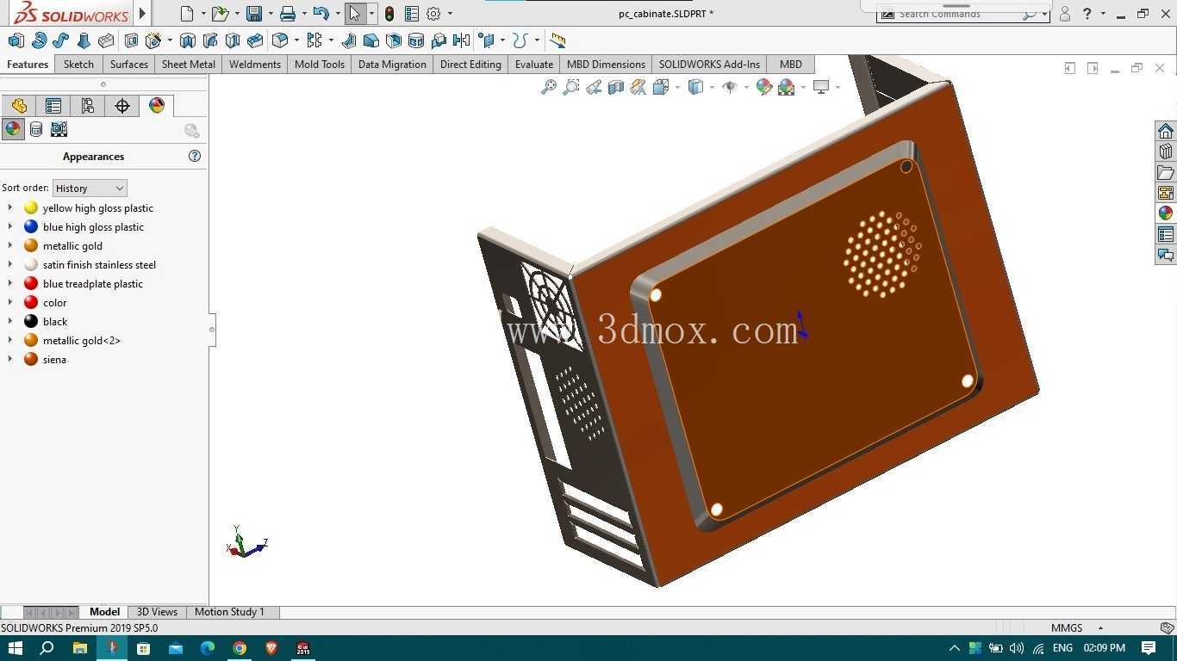This screenshot has width=1177, height=661.
Task: Expand satin finish stainless steel appearance
Action: click(x=9, y=264)
